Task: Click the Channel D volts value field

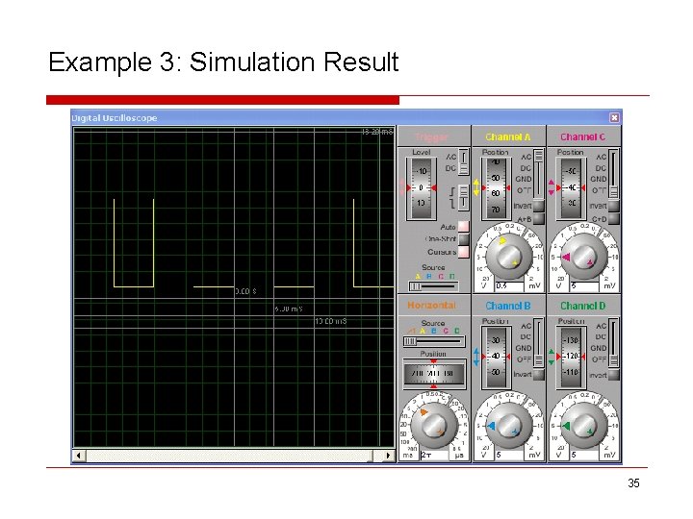Action: click(x=586, y=455)
